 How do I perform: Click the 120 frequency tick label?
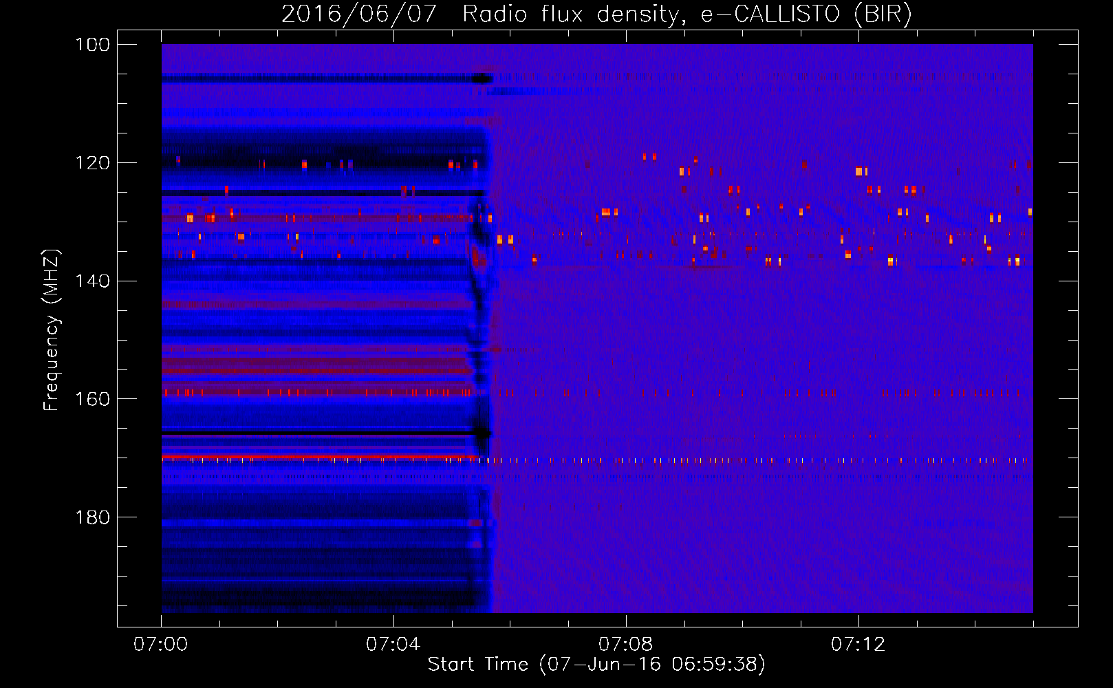[x=92, y=163]
